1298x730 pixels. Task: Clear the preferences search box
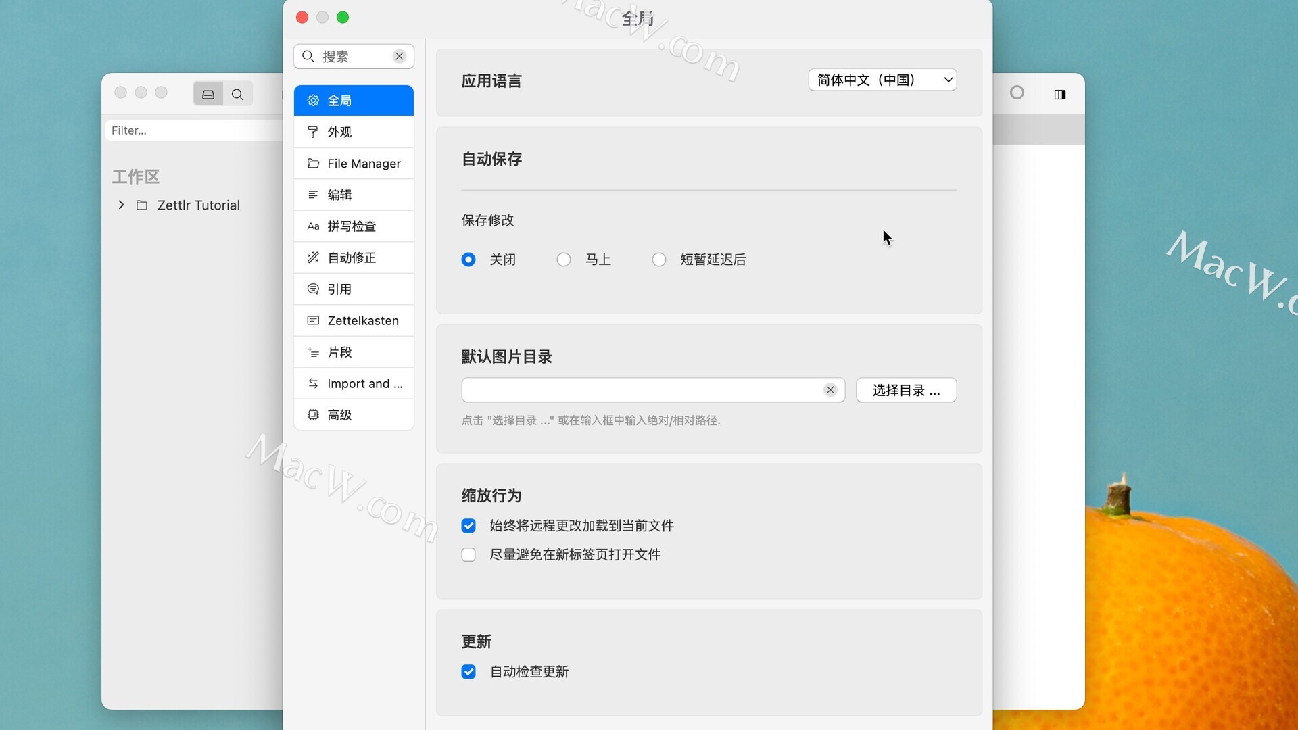tap(400, 56)
